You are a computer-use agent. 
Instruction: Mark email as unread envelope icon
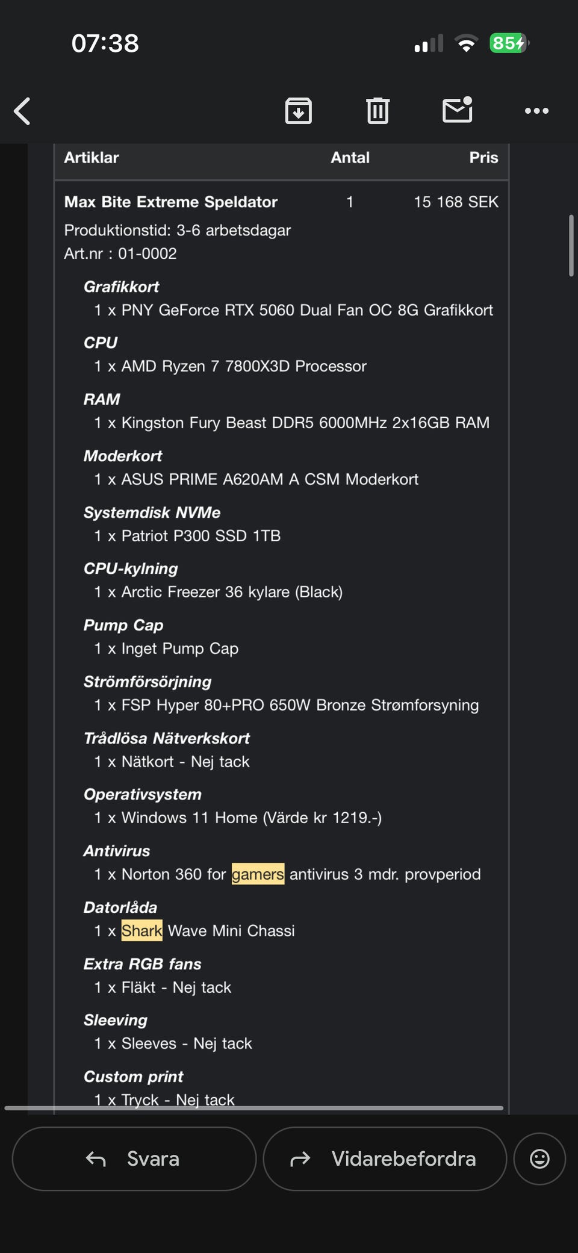(x=458, y=110)
